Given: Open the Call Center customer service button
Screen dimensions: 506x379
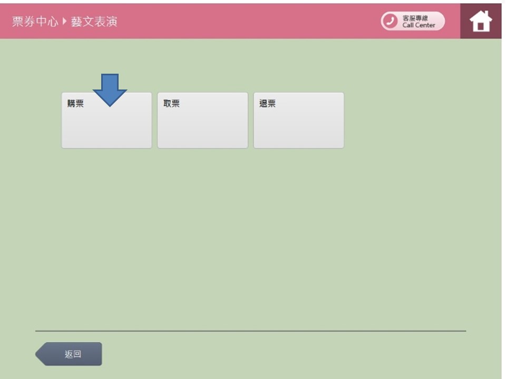Looking at the screenshot, I should [413, 21].
